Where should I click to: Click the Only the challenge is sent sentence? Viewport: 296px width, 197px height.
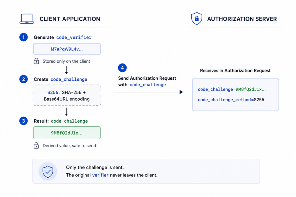coord(95,167)
